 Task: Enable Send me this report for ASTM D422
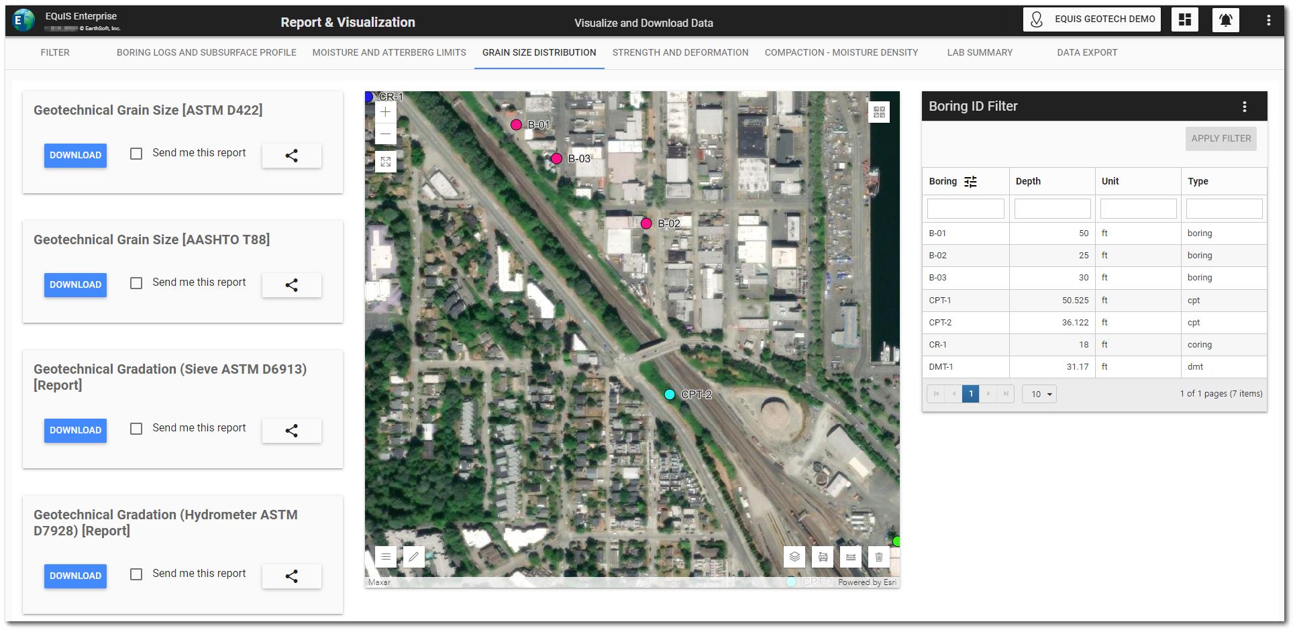click(136, 154)
